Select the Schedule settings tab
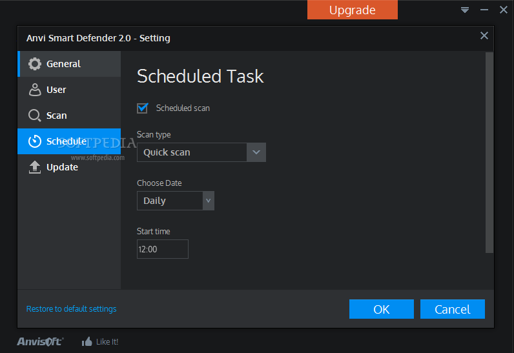The height and width of the screenshot is (353, 514). (x=69, y=141)
